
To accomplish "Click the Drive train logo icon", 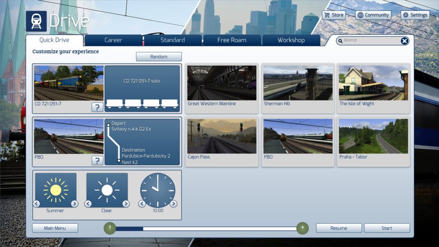I will (36, 21).
